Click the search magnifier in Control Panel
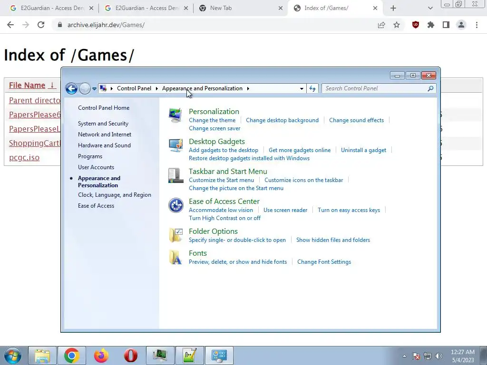The height and width of the screenshot is (365, 487). [430, 88]
